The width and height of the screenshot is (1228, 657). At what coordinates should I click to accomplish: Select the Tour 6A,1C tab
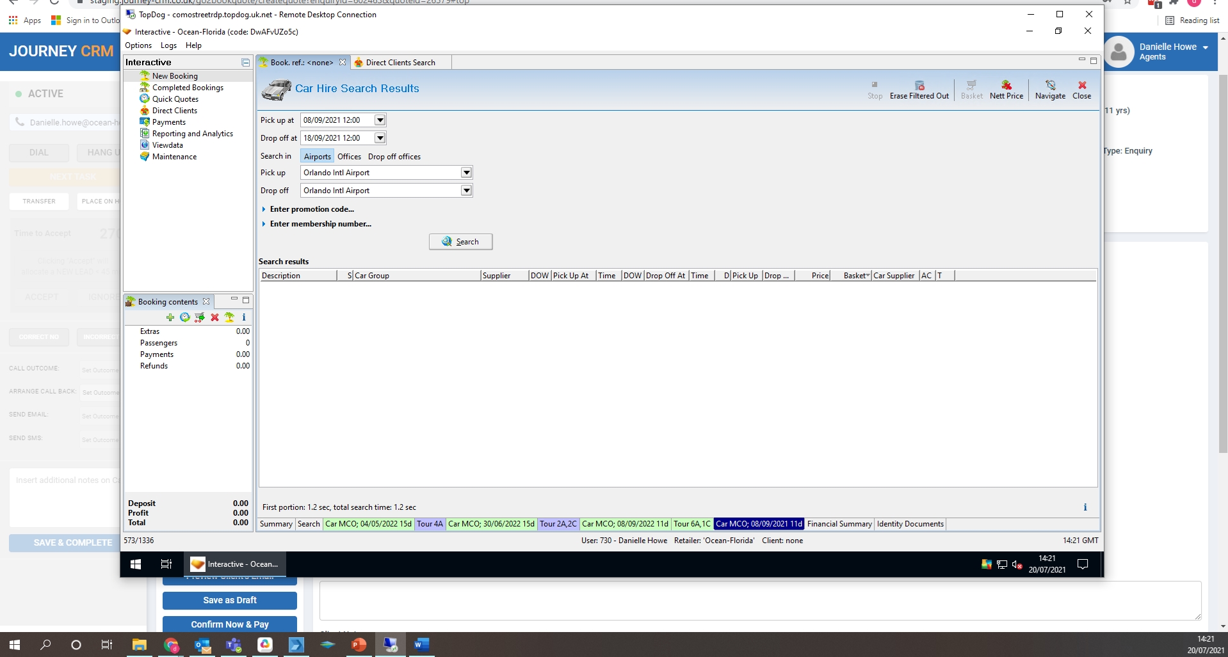pos(691,524)
